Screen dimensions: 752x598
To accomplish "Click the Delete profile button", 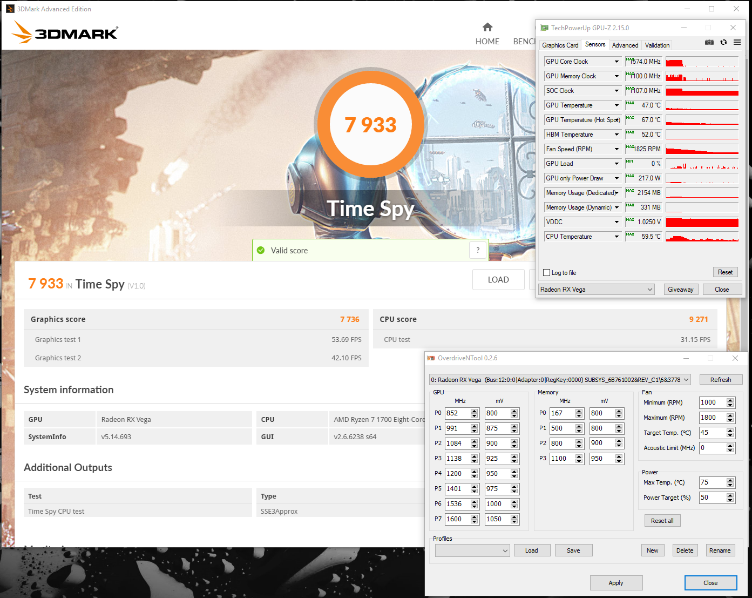I will pyautogui.click(x=685, y=550).
